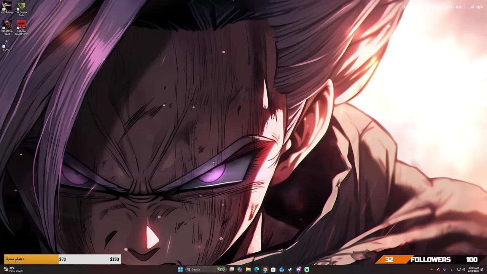Open network settings from the system tray

459,269
